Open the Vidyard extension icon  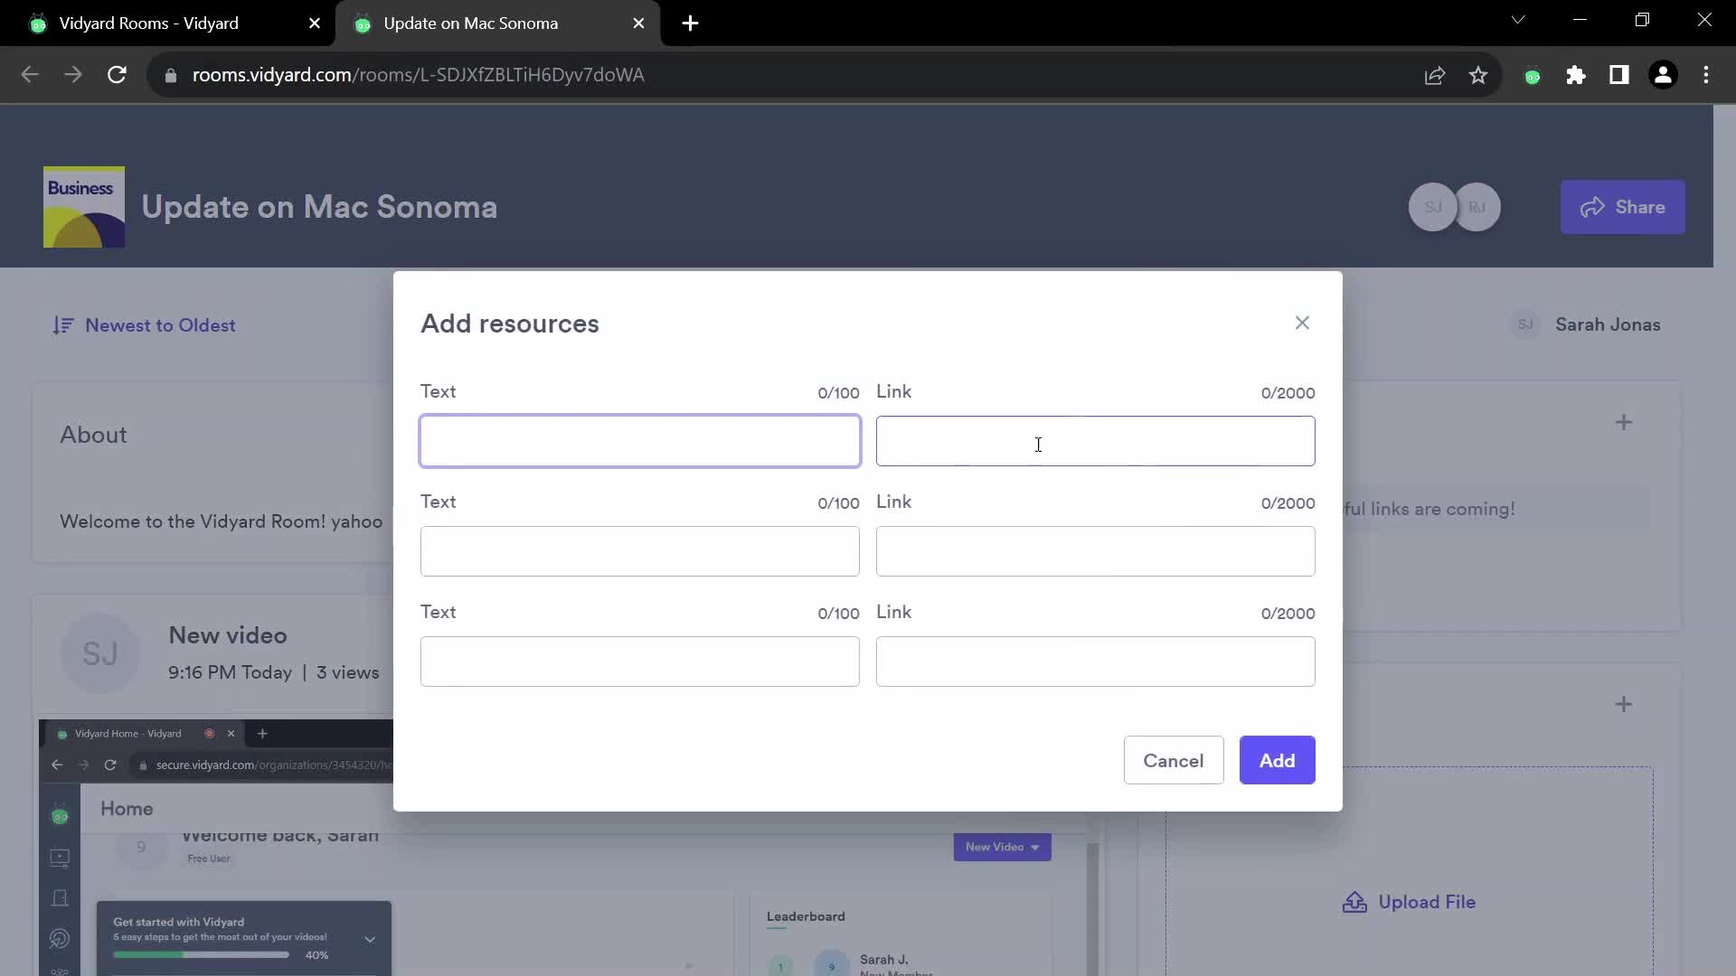pos(1533,76)
